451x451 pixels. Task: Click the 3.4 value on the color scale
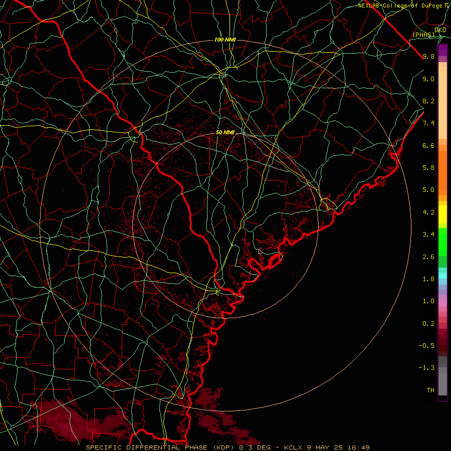point(428,235)
